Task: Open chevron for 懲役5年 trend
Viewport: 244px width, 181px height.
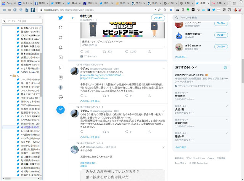Action: coord(226,133)
